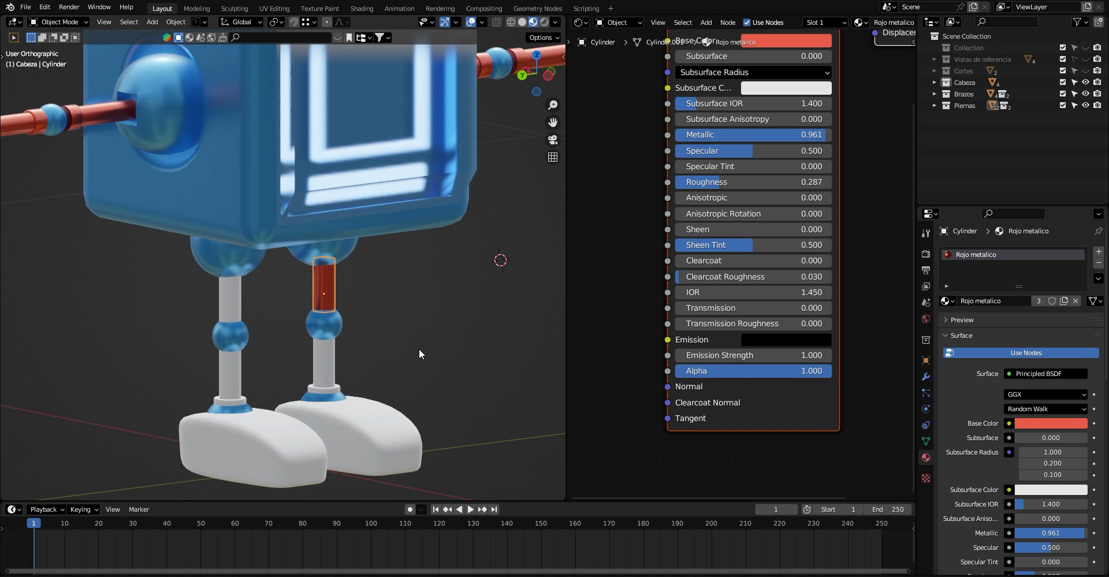Open the GGX distribution dropdown

(x=1045, y=394)
